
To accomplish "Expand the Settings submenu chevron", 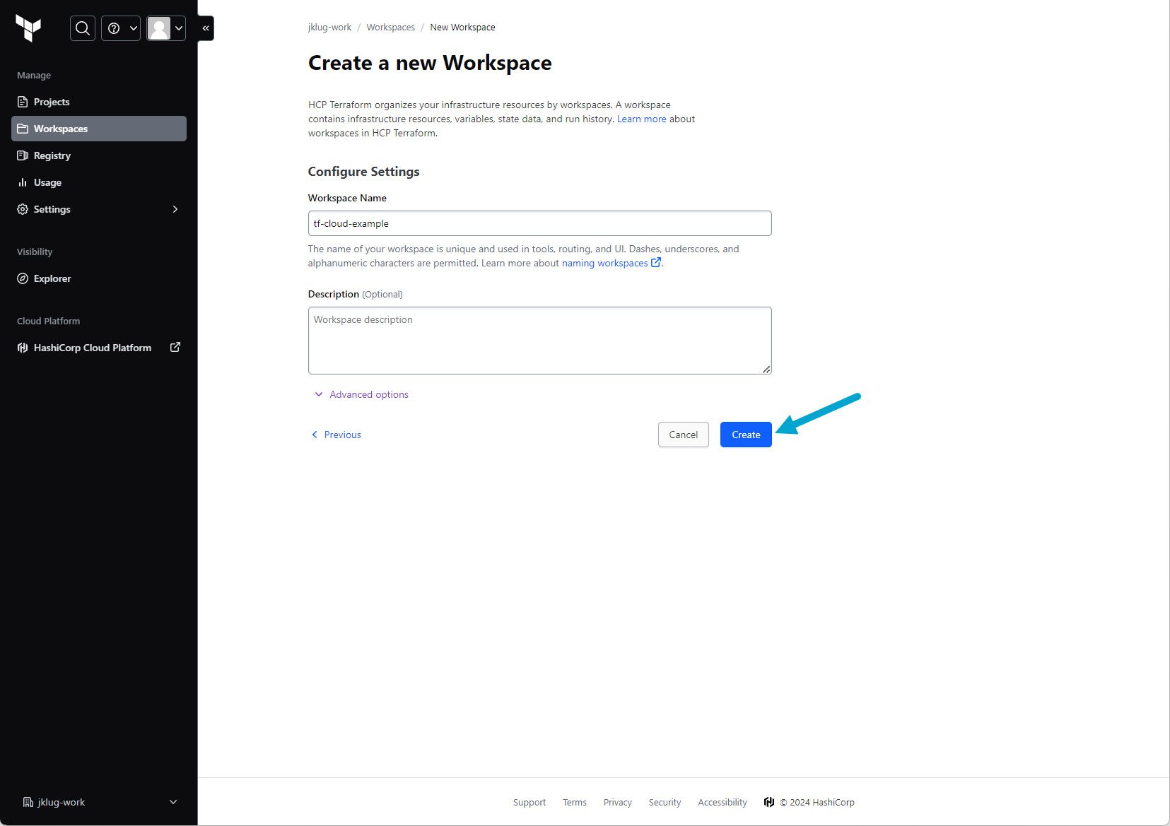I will [x=175, y=209].
